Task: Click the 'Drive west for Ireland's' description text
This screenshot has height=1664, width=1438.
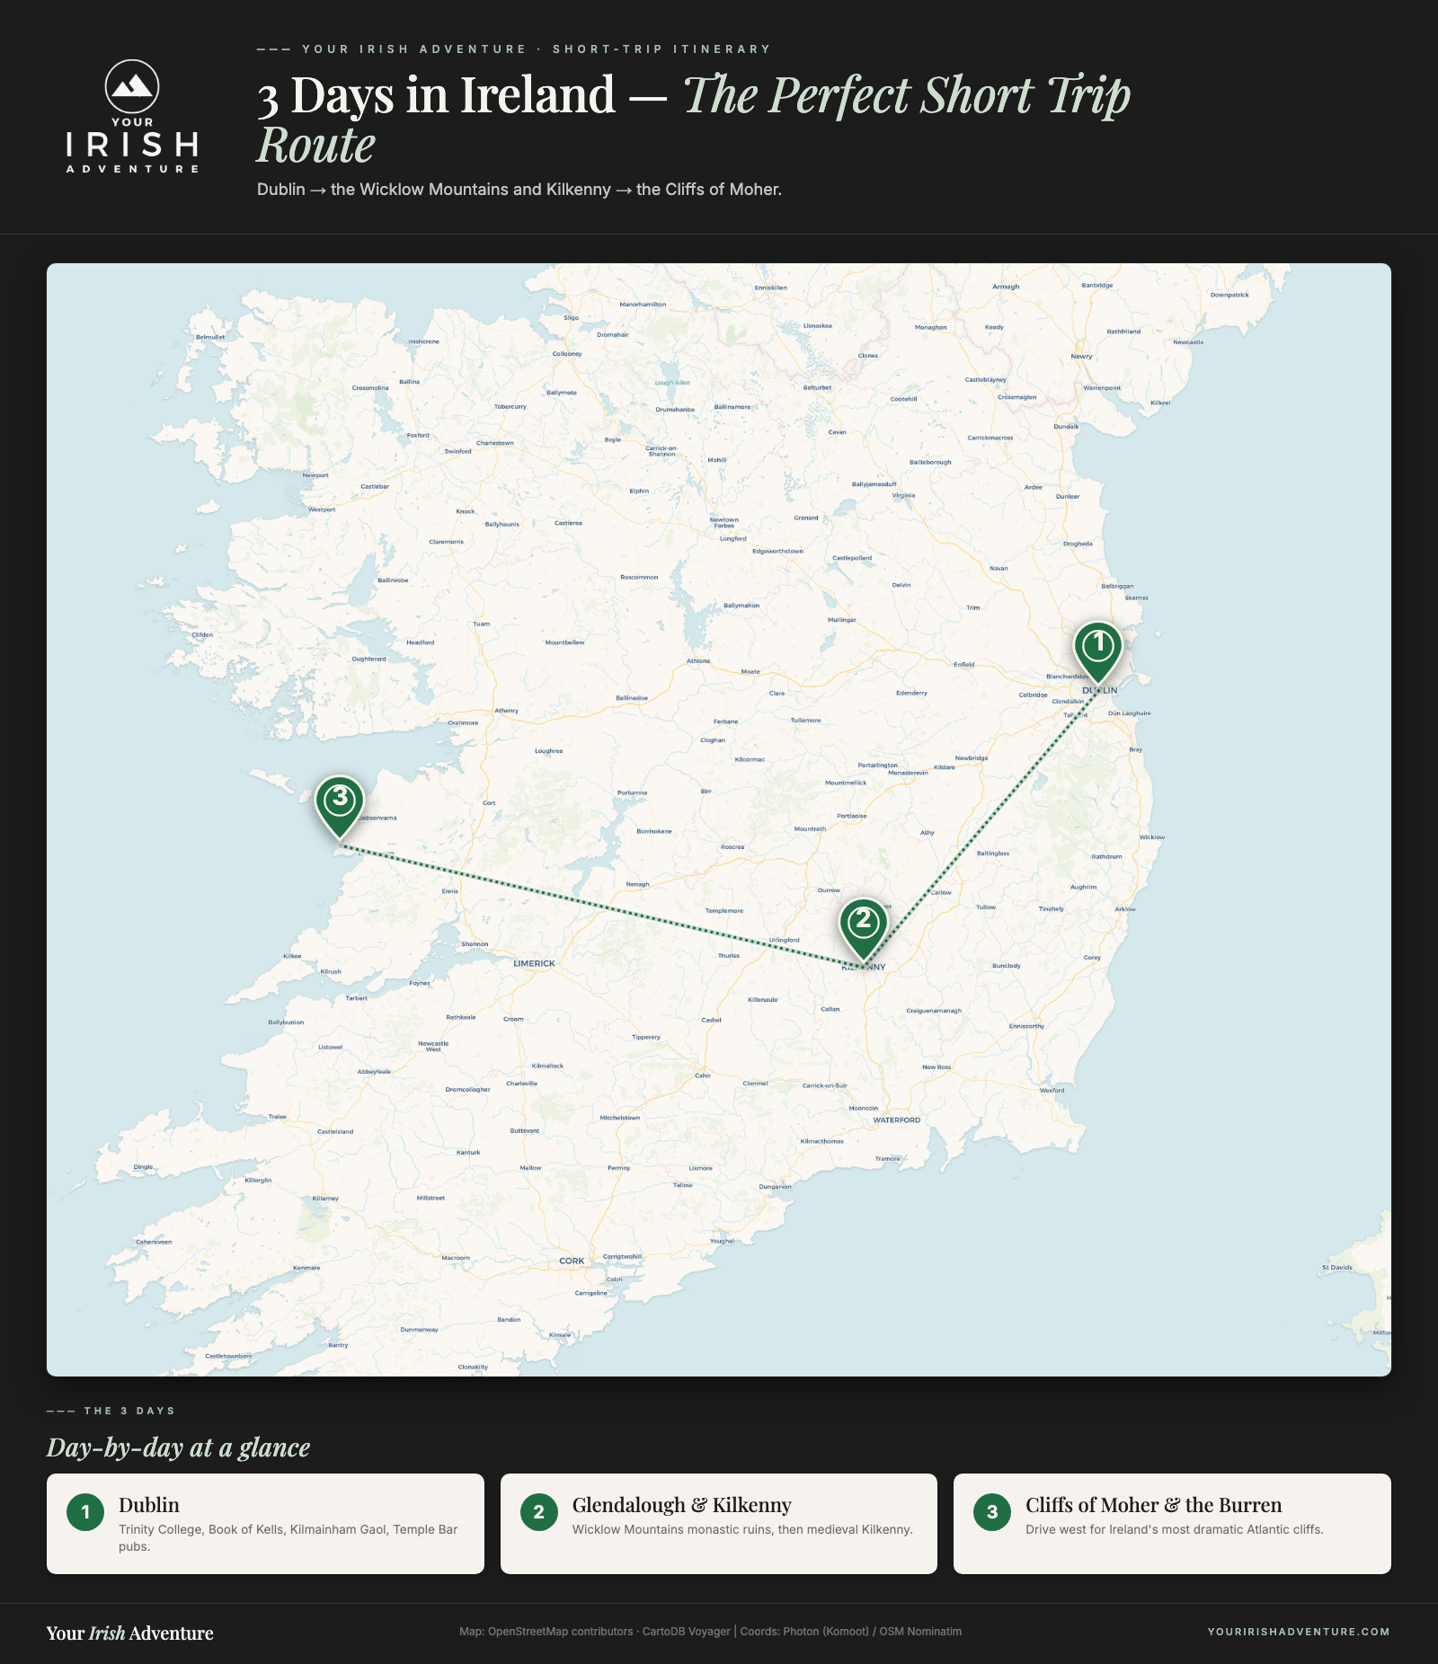Action: (x=1175, y=1529)
